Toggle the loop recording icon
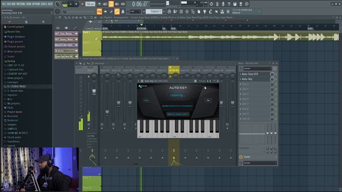 click(123, 4)
